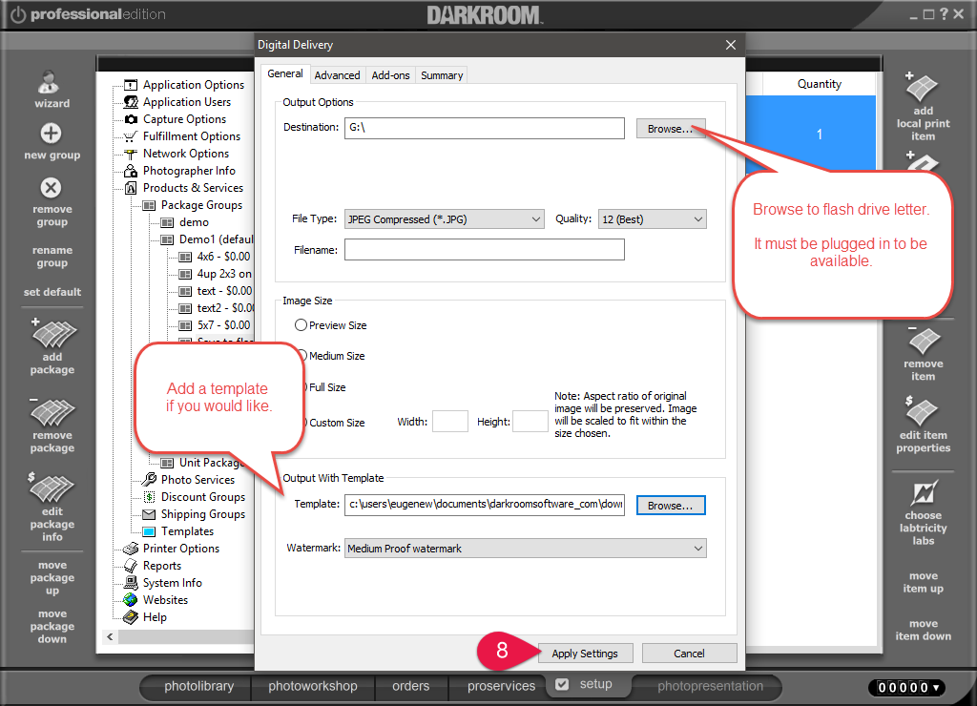Screen dimensions: 977x706
Task: Click the Darkroom help question mark
Action: point(944,13)
